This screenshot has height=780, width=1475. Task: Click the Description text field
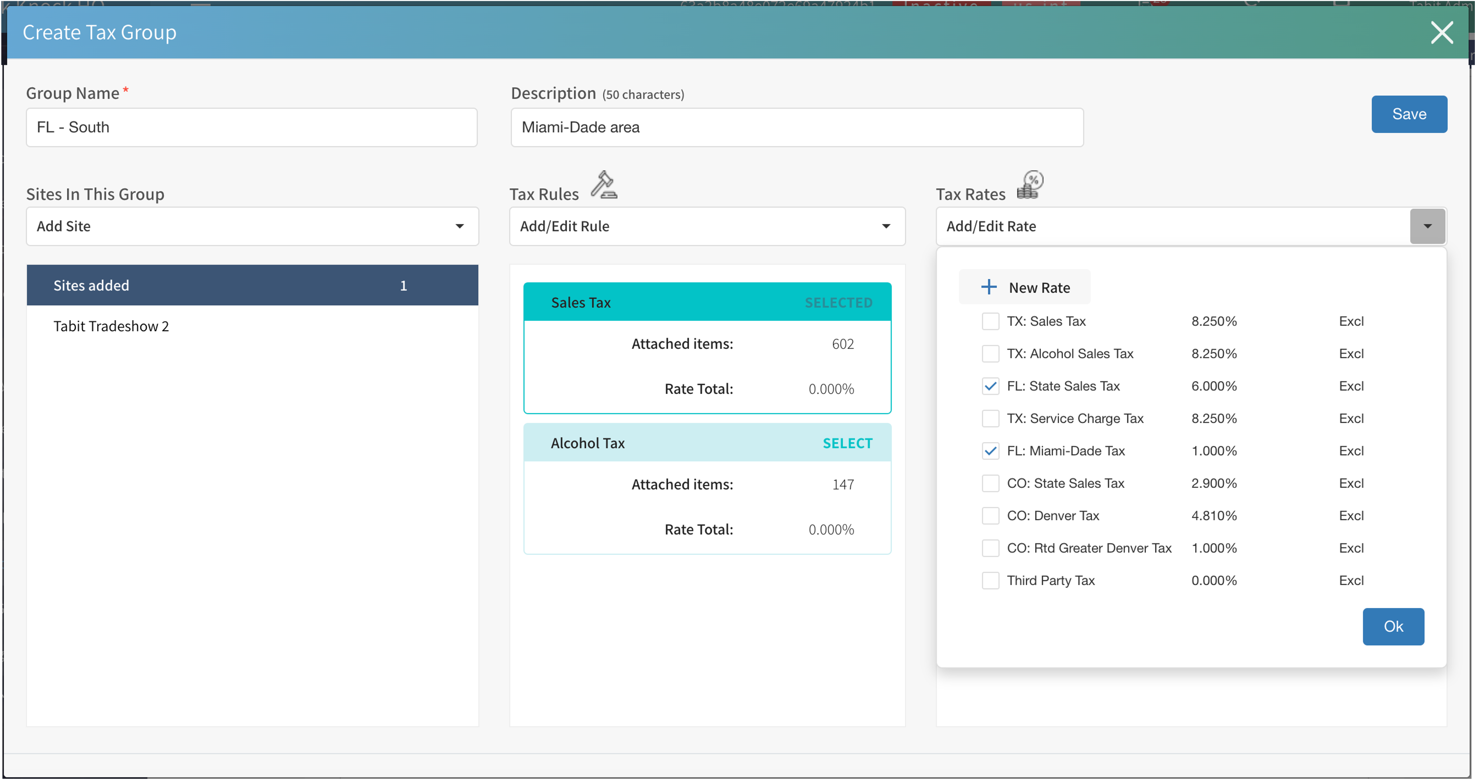coord(796,128)
